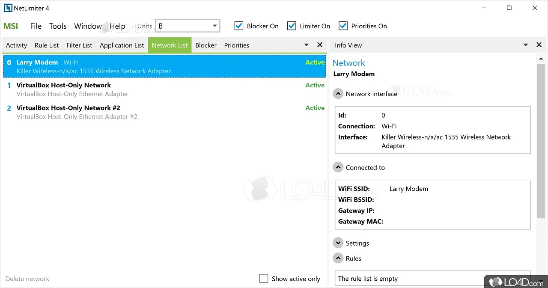This screenshot has width=548, height=288.
Task: Open the Info View panel dropdown arrow
Action: point(526,45)
